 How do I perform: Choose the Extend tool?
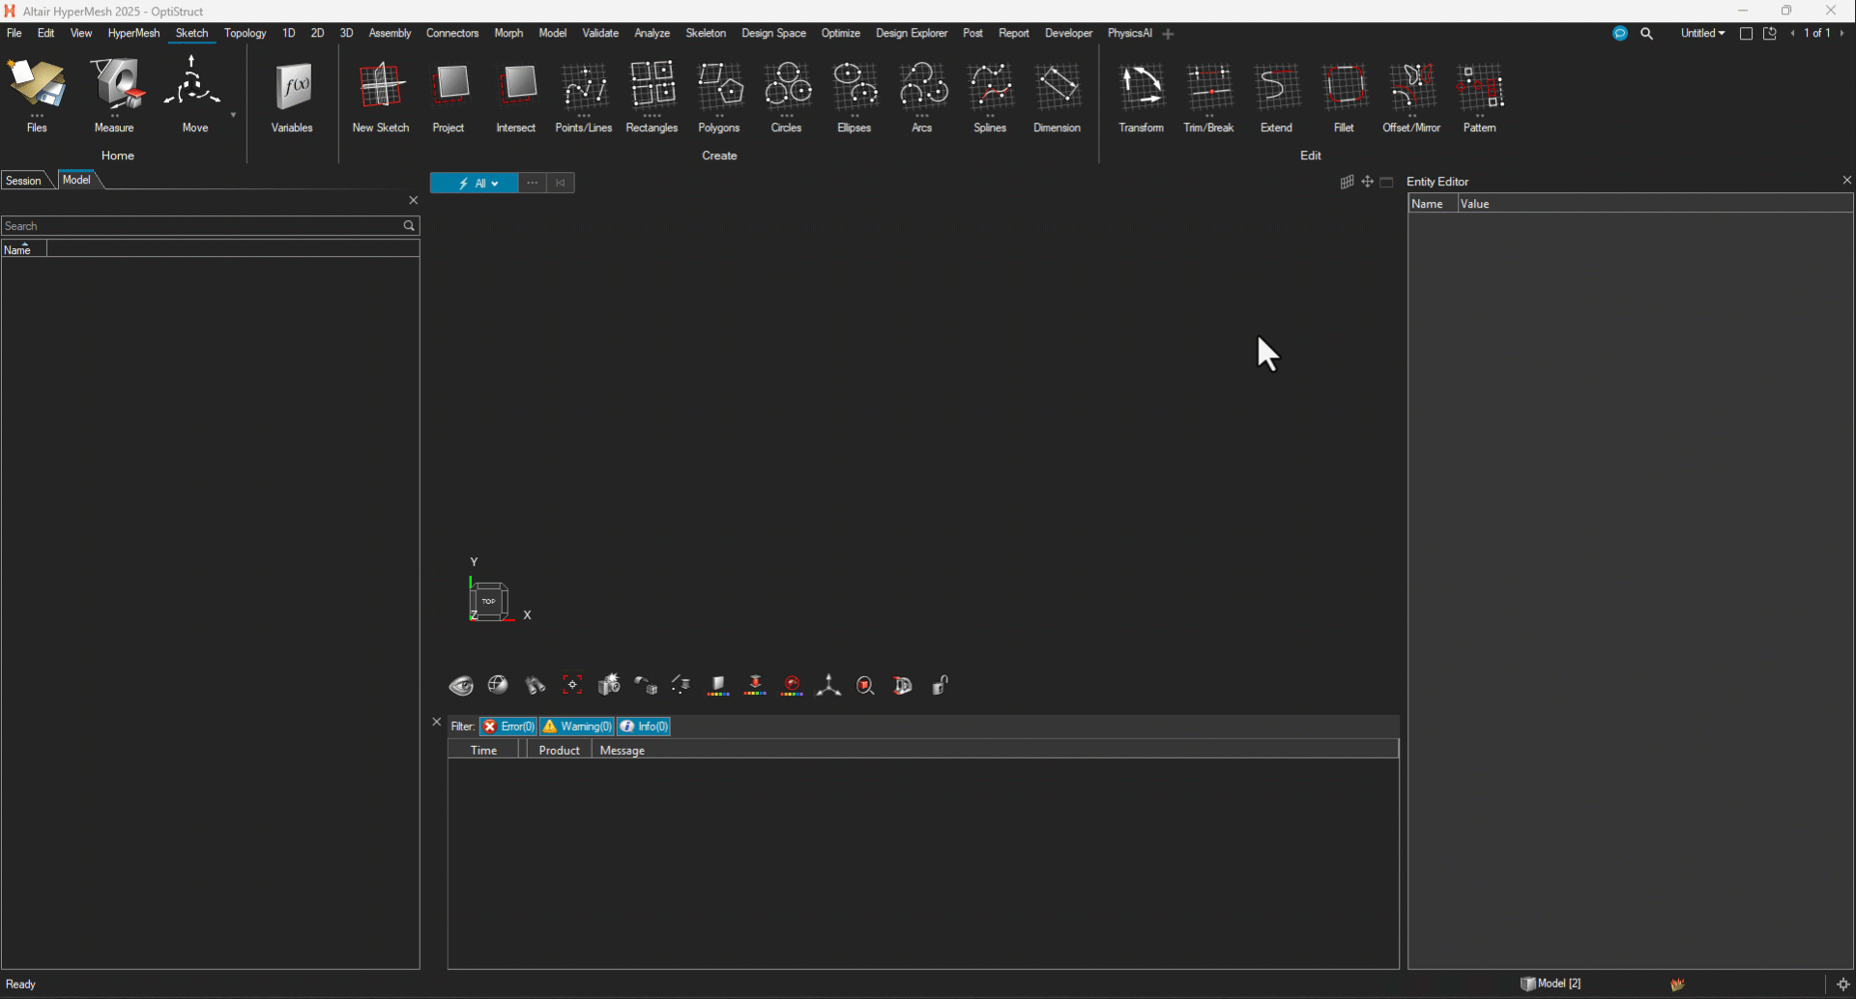[x=1277, y=95]
